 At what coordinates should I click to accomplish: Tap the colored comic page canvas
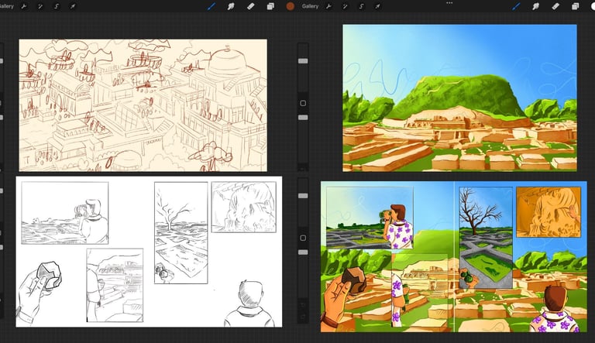point(454,256)
